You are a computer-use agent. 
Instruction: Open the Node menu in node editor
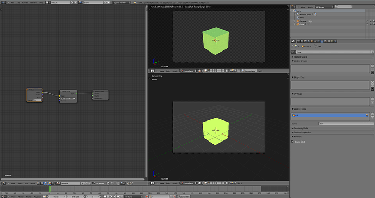33,183
